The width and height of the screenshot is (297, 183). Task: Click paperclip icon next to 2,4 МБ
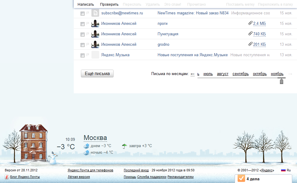click(251, 23)
